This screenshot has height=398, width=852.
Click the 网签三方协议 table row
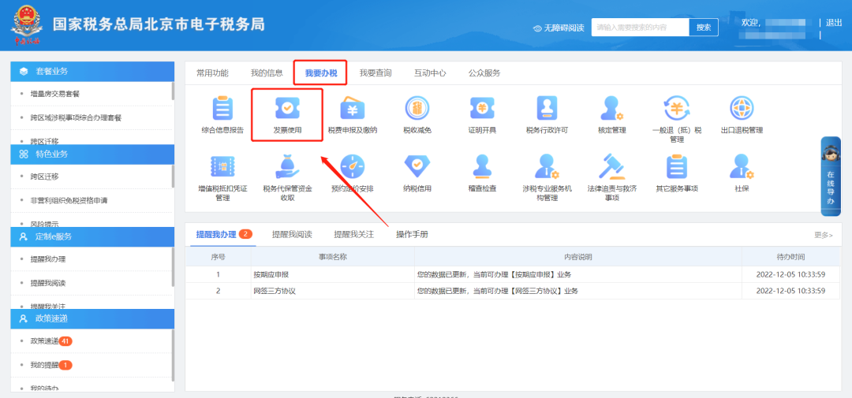(513, 291)
